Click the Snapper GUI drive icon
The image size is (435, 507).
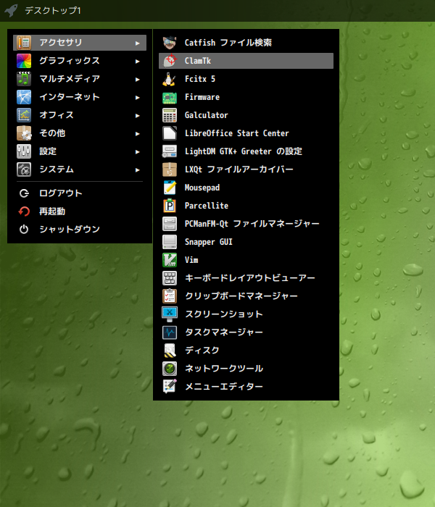pyautogui.click(x=170, y=242)
